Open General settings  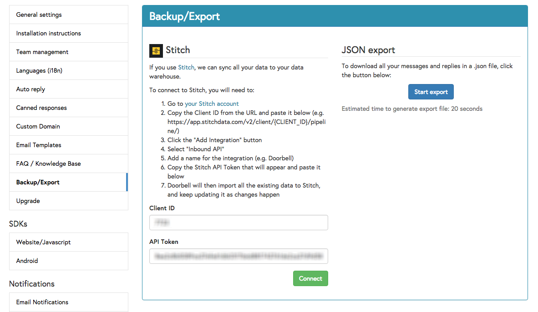pyautogui.click(x=39, y=15)
